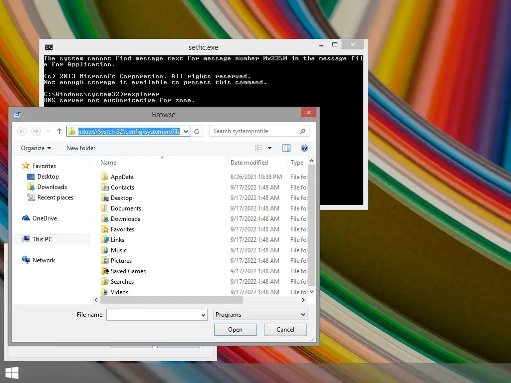Select the Documents folder

click(126, 208)
